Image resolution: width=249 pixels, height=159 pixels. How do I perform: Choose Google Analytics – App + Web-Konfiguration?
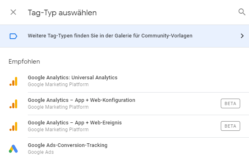point(81,100)
